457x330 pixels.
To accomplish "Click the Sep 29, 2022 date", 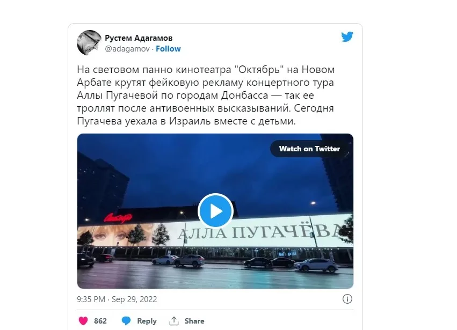I will pos(134,299).
